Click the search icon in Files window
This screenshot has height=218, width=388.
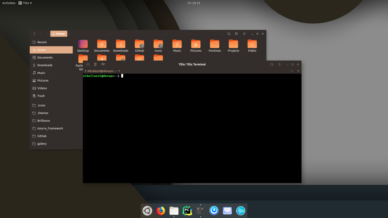(x=229, y=34)
